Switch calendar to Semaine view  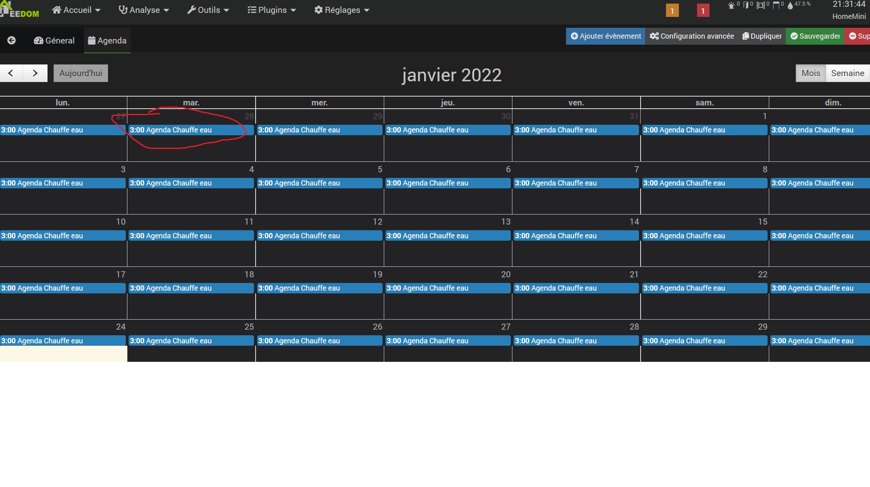tap(847, 73)
